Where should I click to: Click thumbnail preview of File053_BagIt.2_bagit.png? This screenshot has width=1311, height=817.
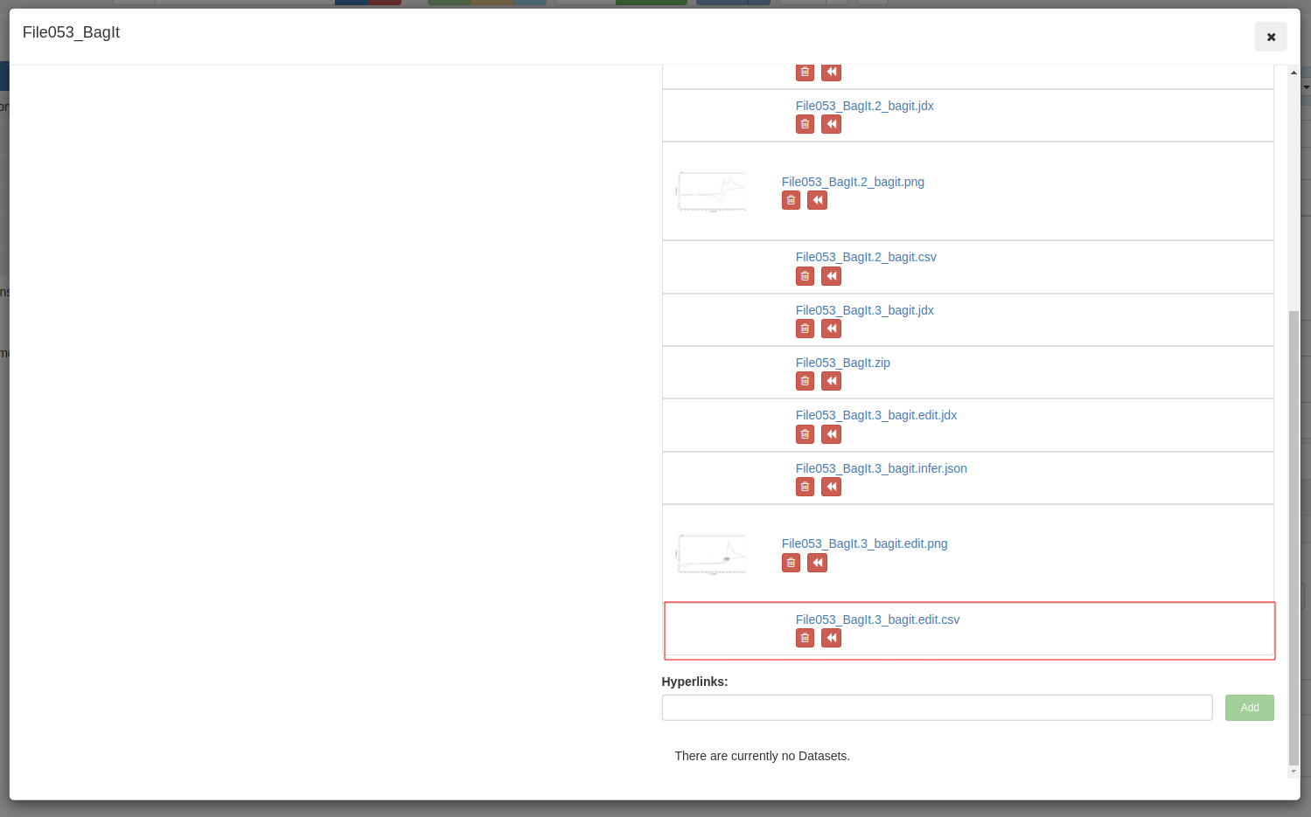(711, 191)
